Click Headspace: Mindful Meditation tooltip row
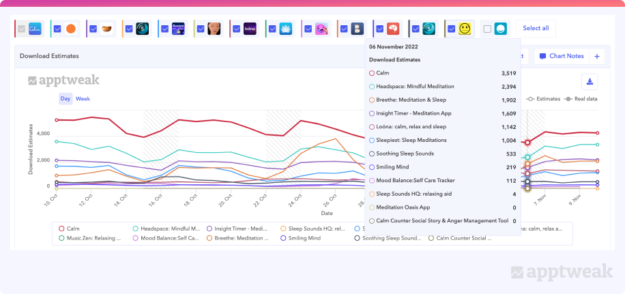625x294 pixels. (x=442, y=87)
